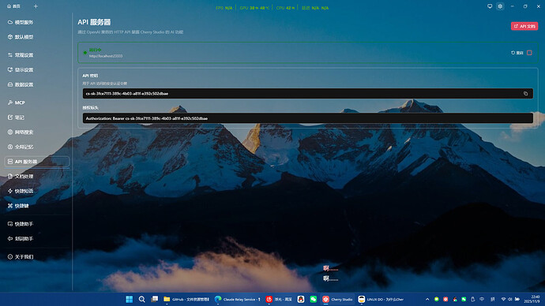Open 快捷键 settings in sidebar
Screen dimensions: 545x306
[x=18, y=206]
